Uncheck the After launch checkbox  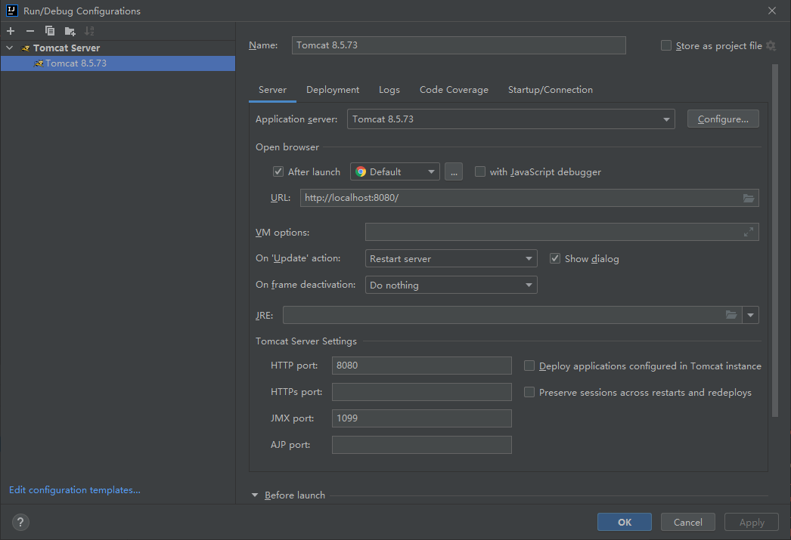(x=278, y=172)
